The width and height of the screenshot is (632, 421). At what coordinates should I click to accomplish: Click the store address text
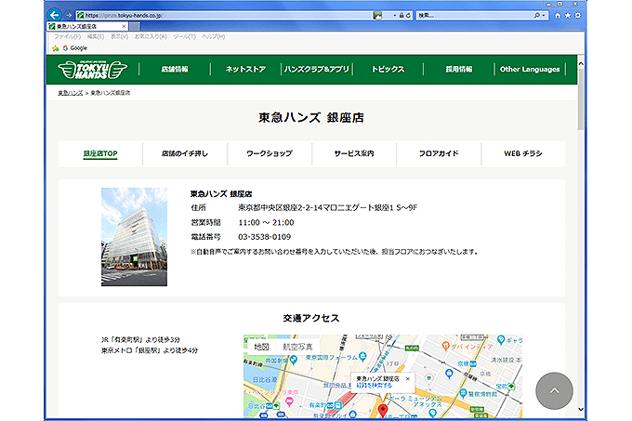coord(327,208)
